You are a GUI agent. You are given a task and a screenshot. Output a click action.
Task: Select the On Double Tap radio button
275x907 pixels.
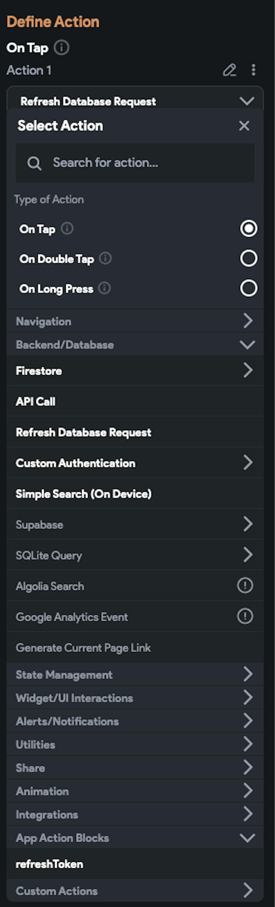click(x=249, y=259)
